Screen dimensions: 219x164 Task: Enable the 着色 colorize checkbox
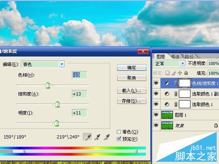coord(119,132)
